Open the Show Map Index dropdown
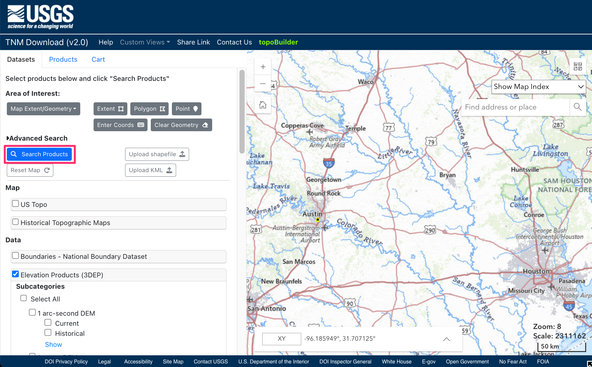 (538, 87)
